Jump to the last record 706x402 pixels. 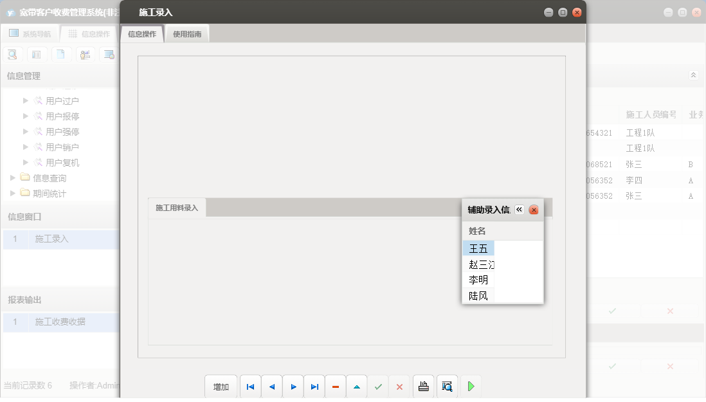314,387
